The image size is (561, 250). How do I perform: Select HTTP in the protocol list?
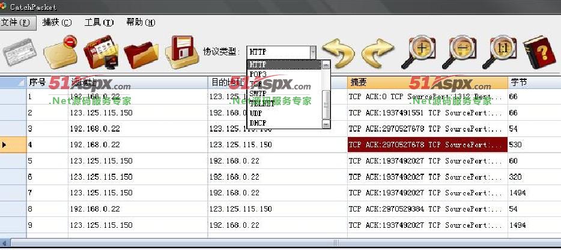click(x=284, y=64)
